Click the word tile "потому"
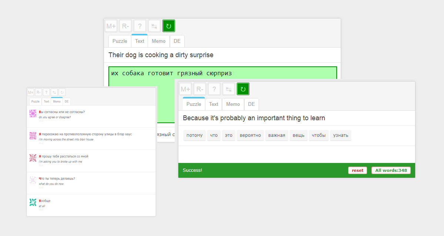 point(195,135)
